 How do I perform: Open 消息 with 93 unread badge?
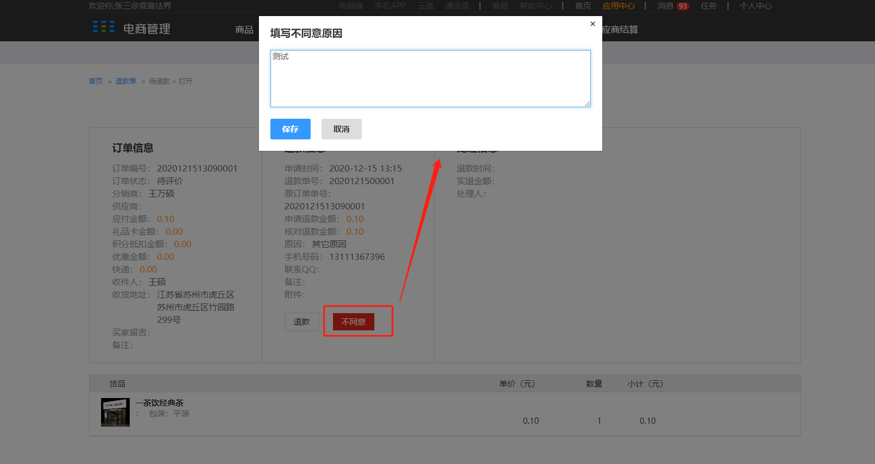tap(673, 6)
